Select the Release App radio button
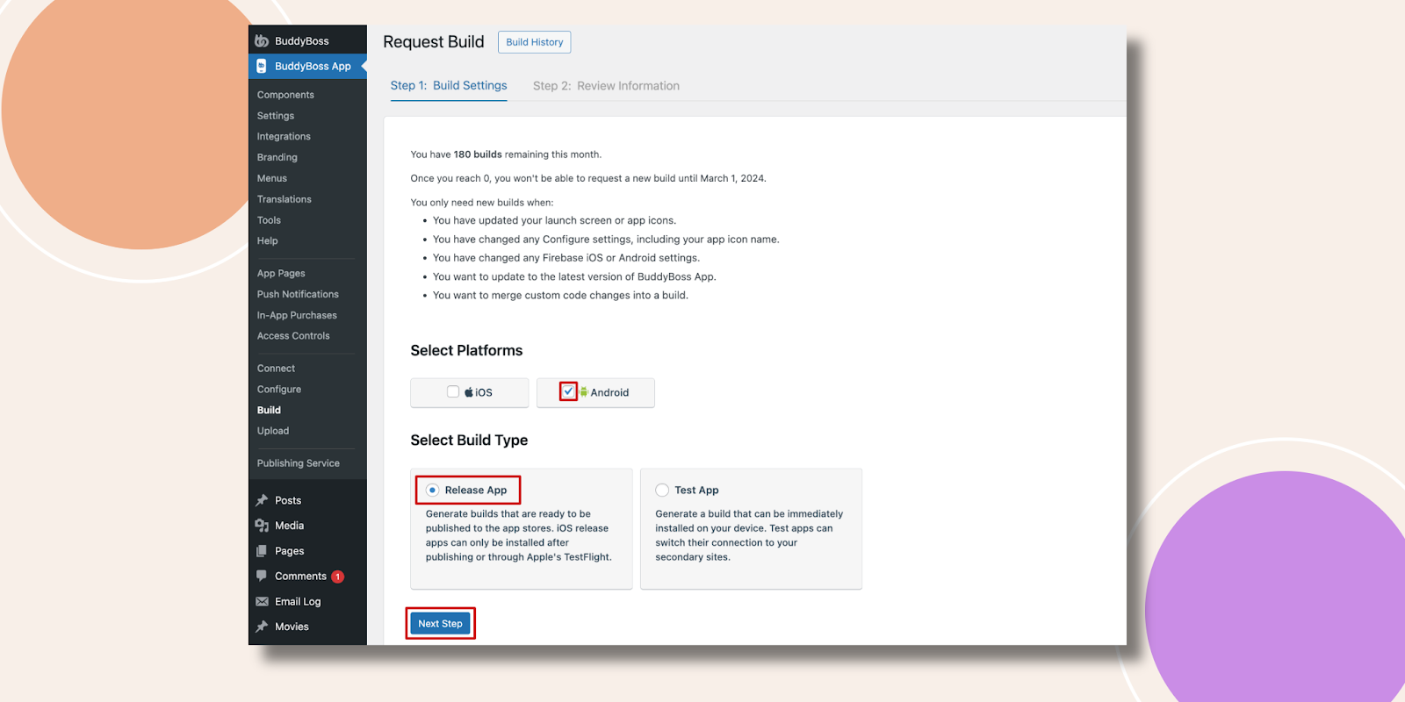Viewport: 1405px width, 702px height. tap(433, 490)
